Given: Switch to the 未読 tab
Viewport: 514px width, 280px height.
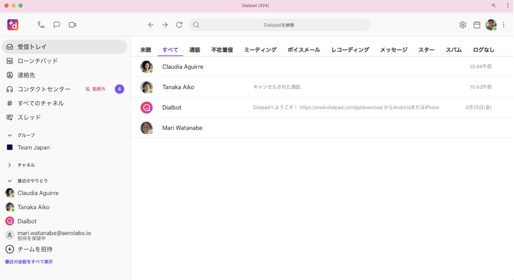Looking at the screenshot, I should point(146,50).
